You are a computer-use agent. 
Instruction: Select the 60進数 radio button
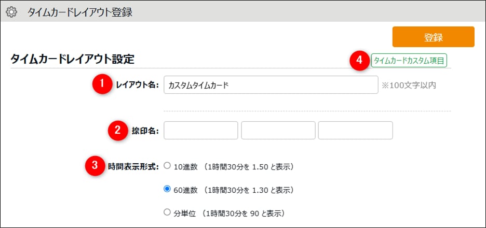pos(167,190)
